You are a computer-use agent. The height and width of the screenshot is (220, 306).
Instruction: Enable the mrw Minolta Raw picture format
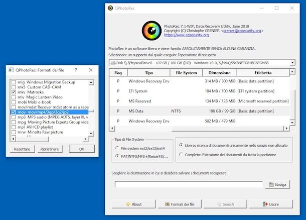pyautogui.click(x=14, y=132)
